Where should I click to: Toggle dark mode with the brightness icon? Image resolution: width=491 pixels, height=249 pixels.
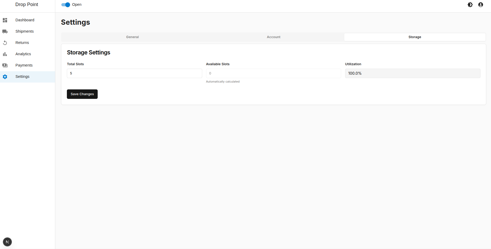click(x=470, y=4)
